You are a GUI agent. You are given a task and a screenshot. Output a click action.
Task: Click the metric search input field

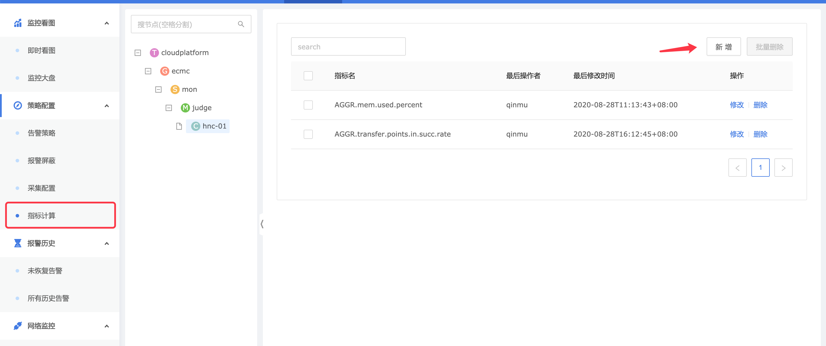(348, 47)
